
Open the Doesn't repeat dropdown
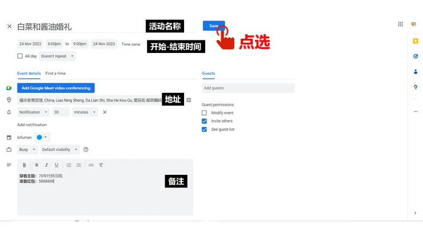coord(57,56)
